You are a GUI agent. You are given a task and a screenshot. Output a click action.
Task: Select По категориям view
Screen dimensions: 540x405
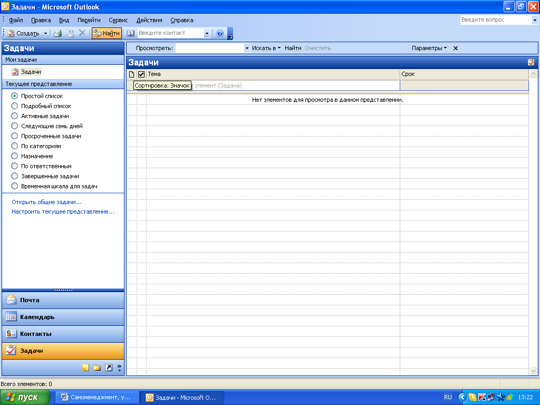14,146
